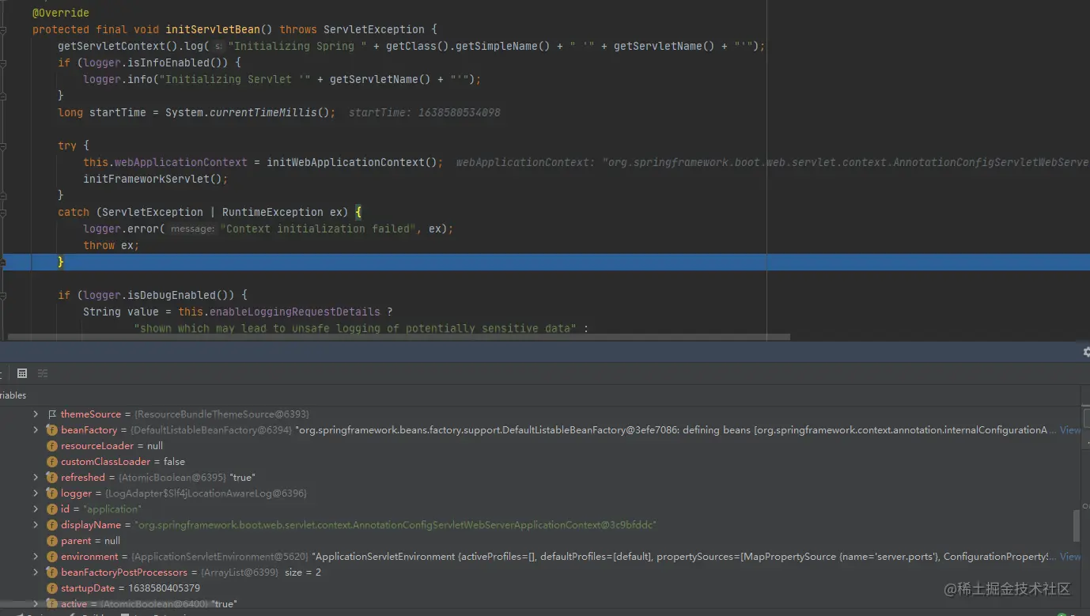Screen dimensions: 1090x616
Task: Click the initFrameworkServlet() call
Action: click(x=156, y=179)
